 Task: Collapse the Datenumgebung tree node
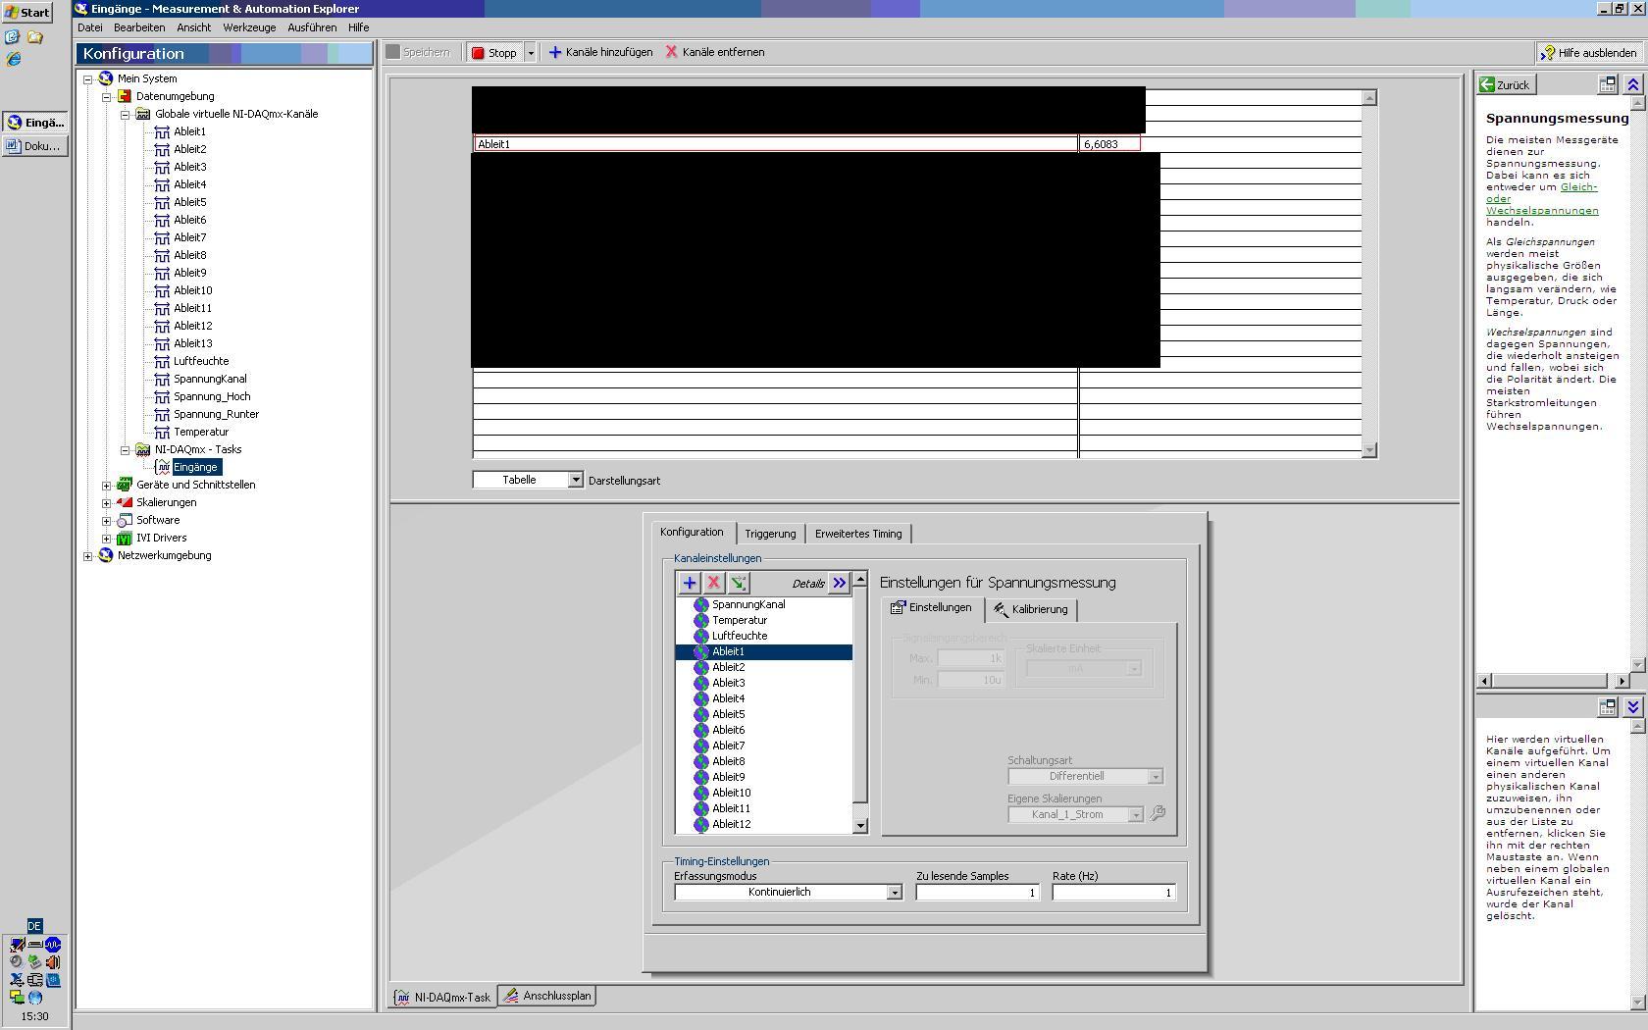[107, 96]
